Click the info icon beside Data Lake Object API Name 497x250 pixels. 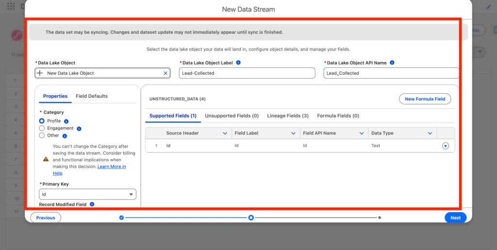pos(392,62)
